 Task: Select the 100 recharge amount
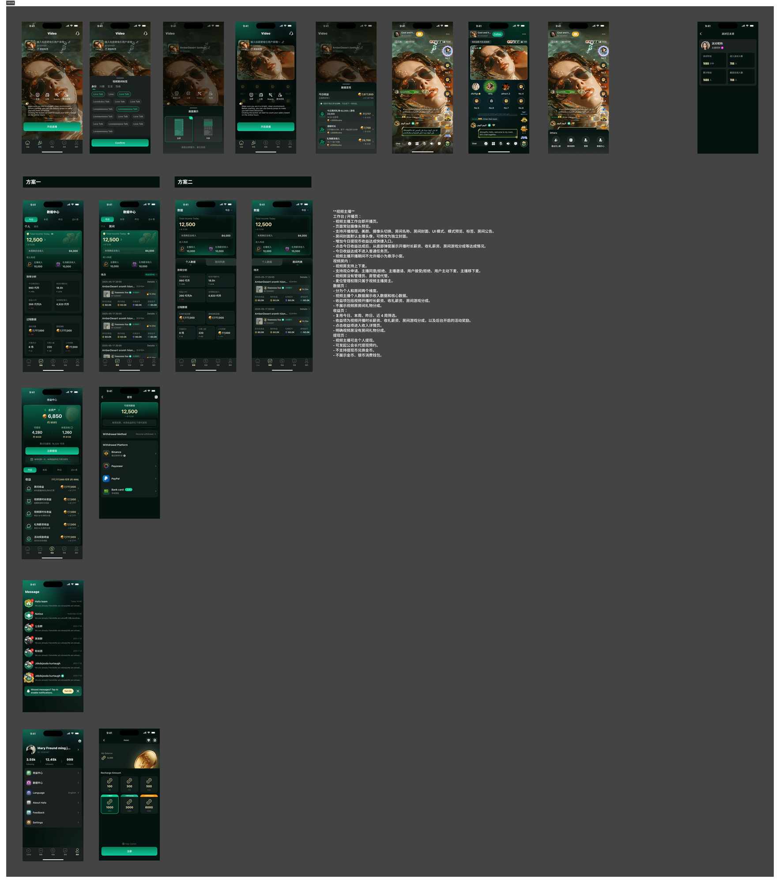109,784
